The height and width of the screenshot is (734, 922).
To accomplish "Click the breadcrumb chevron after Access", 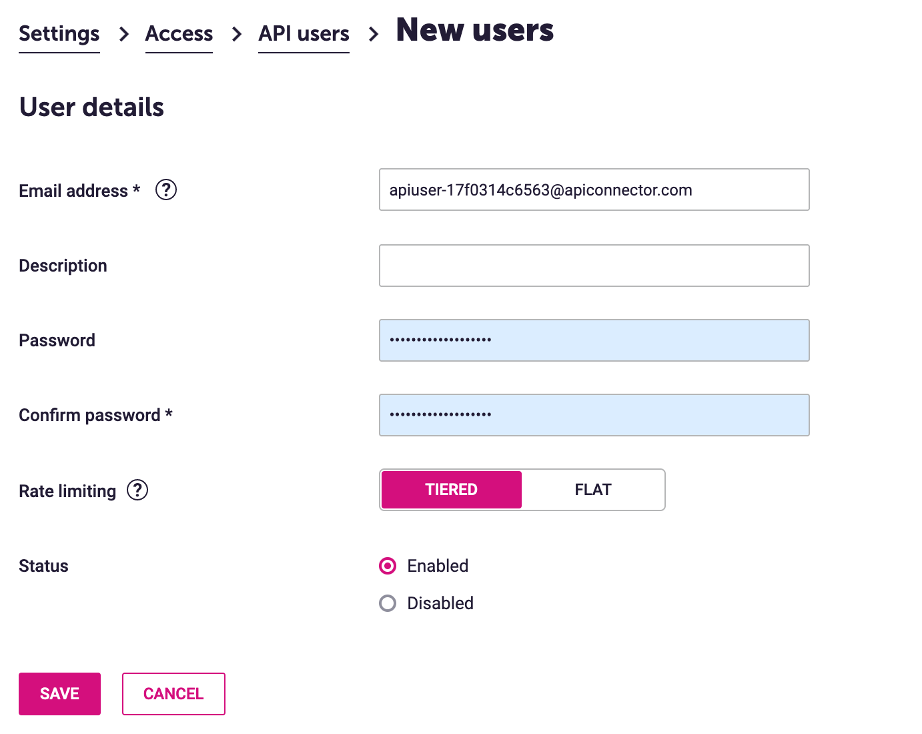I will pyautogui.click(x=236, y=34).
